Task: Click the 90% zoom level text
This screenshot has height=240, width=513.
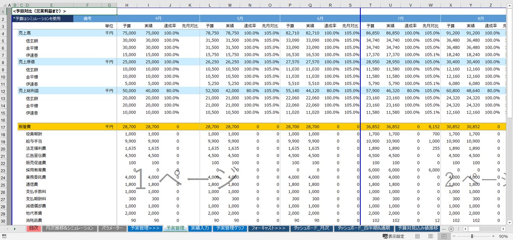Action: pyautogui.click(x=503, y=236)
